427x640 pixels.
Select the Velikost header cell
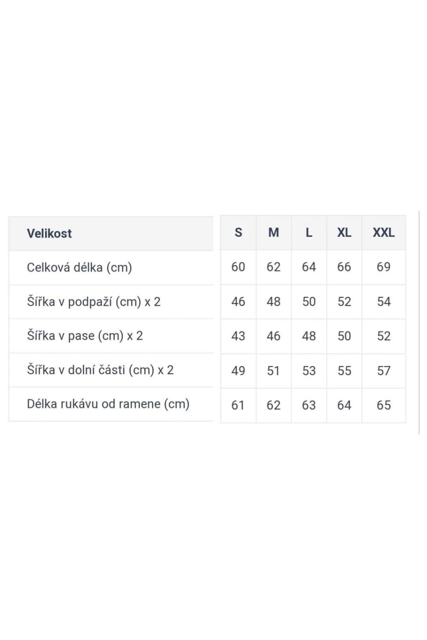[x=111, y=233]
